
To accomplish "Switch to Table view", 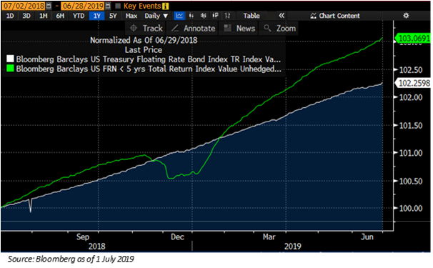I will pyautogui.click(x=252, y=16).
